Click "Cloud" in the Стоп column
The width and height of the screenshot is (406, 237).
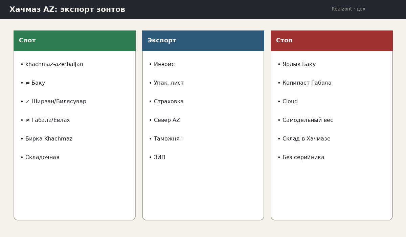(288, 102)
